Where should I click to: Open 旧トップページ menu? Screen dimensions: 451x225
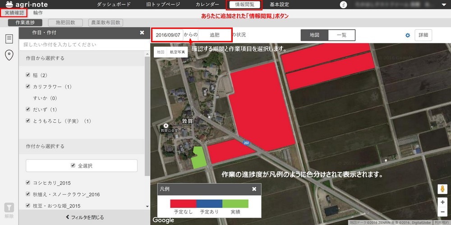[x=163, y=5]
